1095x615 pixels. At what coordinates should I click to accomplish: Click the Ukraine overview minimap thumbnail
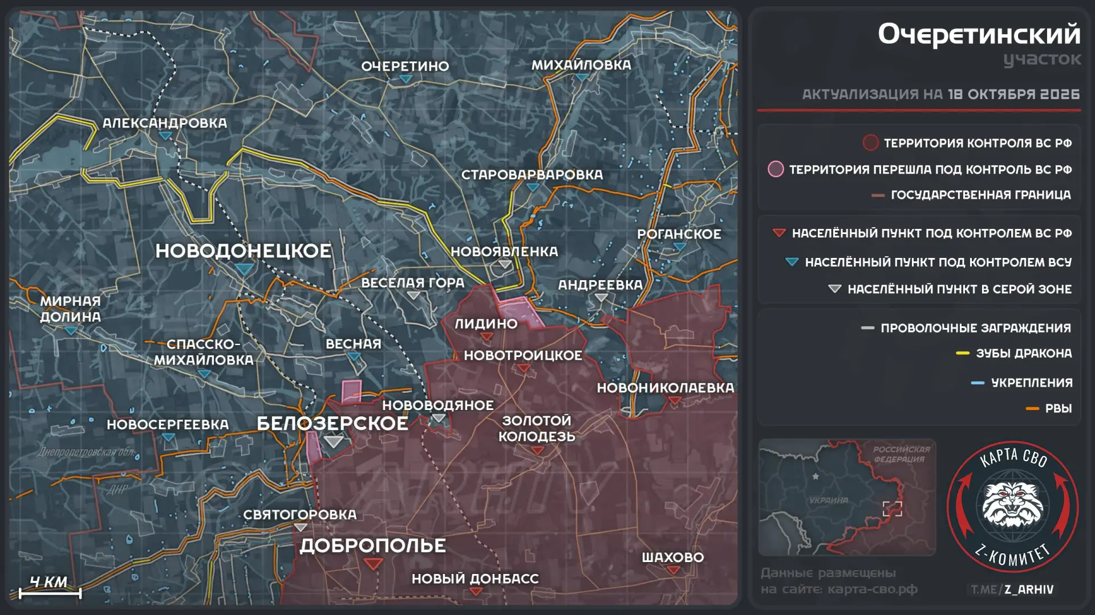coord(847,497)
